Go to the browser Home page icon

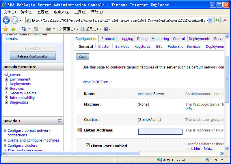[x=24, y=29]
